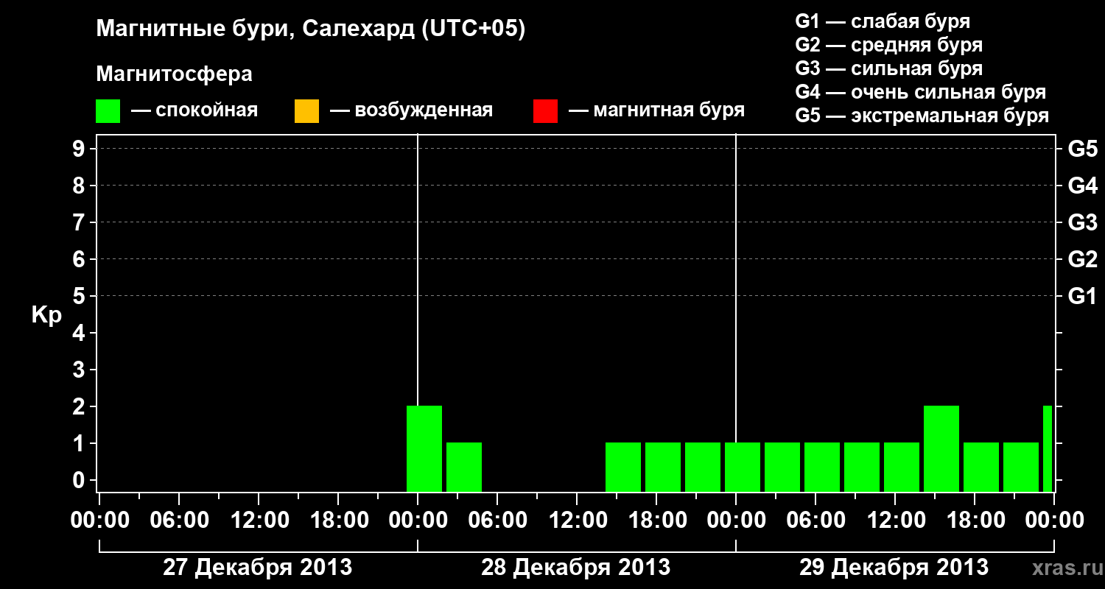This screenshot has width=1105, height=589.
Task: Click the '— магнитная буря' legend label
Action: tap(656, 110)
